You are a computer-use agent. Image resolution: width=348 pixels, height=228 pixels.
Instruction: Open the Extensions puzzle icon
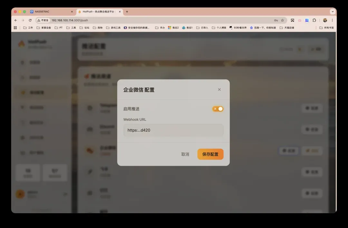pos(314,20)
